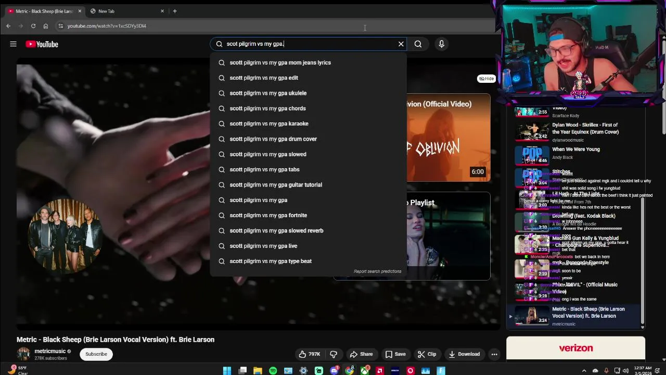This screenshot has height=375, width=666.
Task: Choose suggestion 'scott pilgrim vs my gpa live'
Action: click(x=308, y=246)
